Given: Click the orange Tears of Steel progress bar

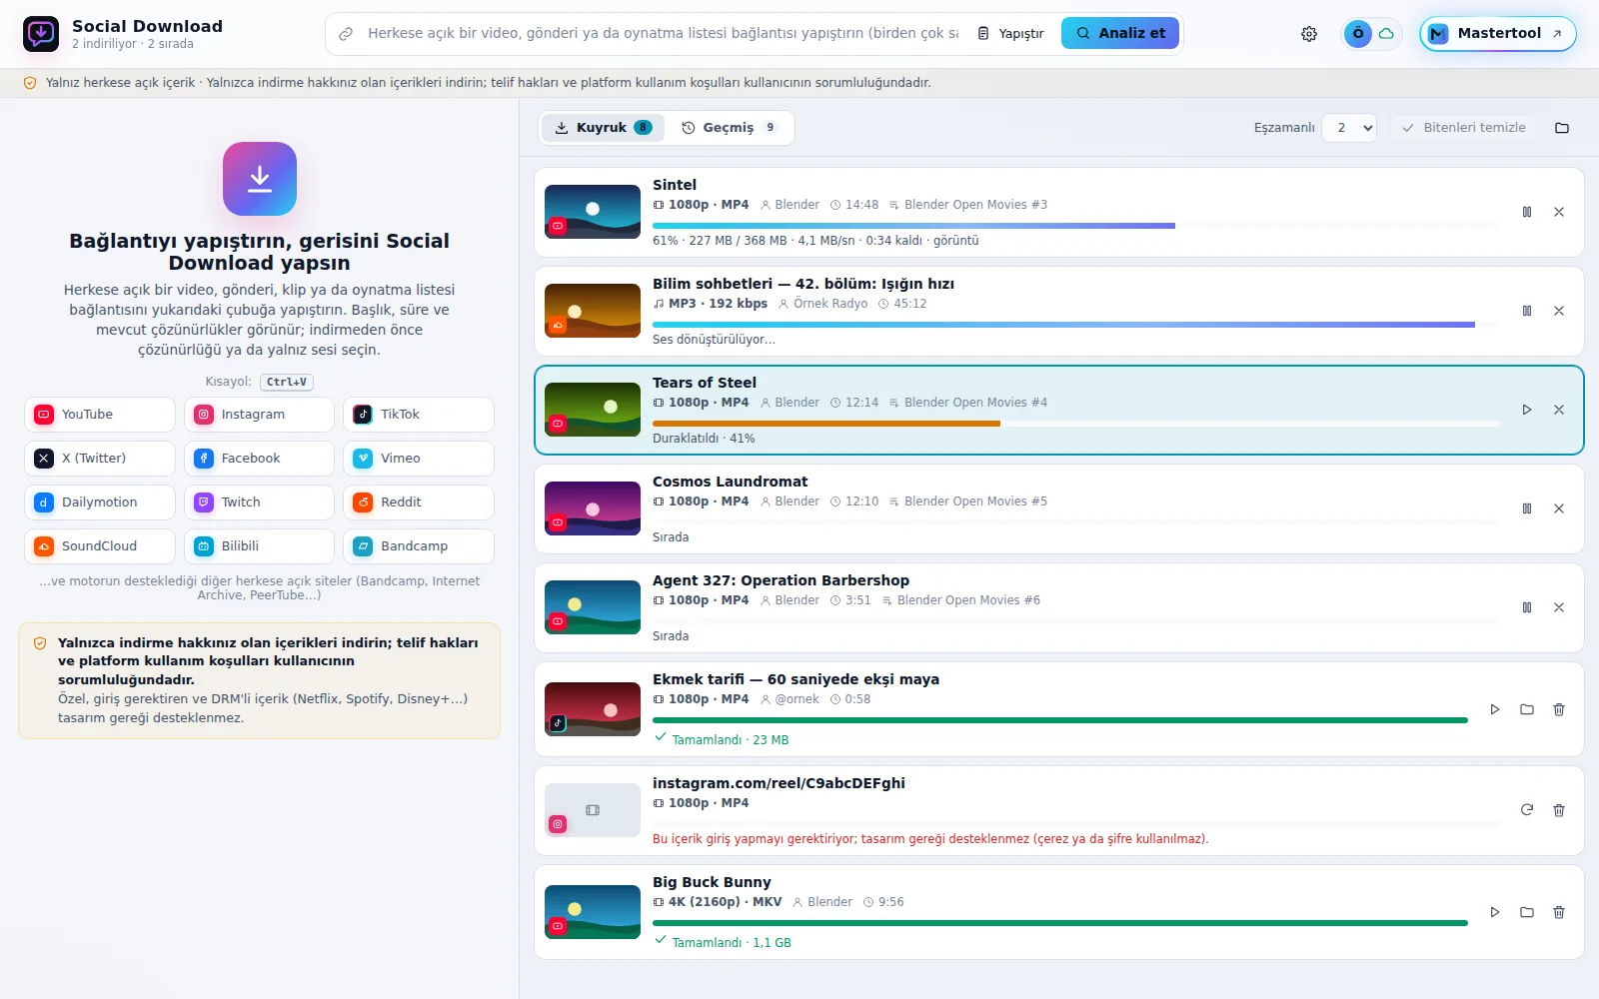Looking at the screenshot, I should [1075, 424].
